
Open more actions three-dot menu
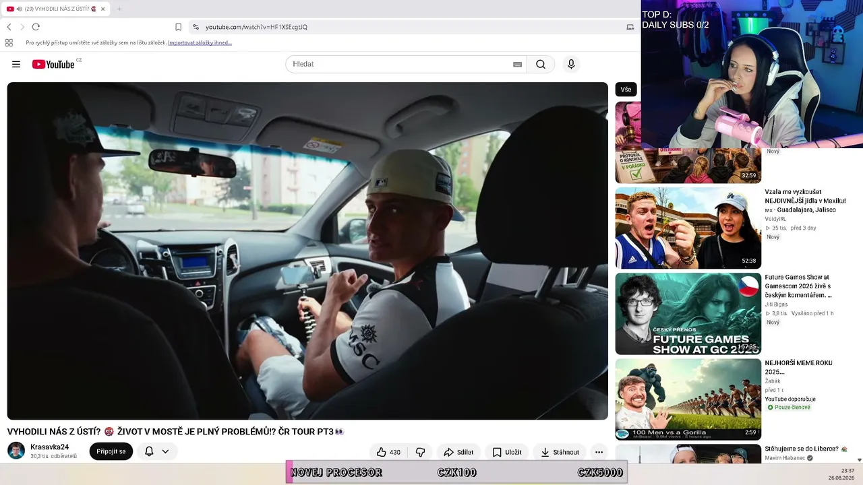[x=599, y=452]
